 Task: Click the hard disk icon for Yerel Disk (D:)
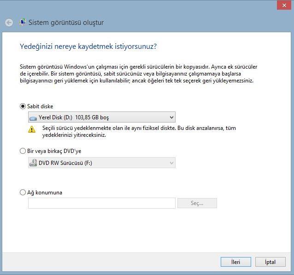point(33,118)
